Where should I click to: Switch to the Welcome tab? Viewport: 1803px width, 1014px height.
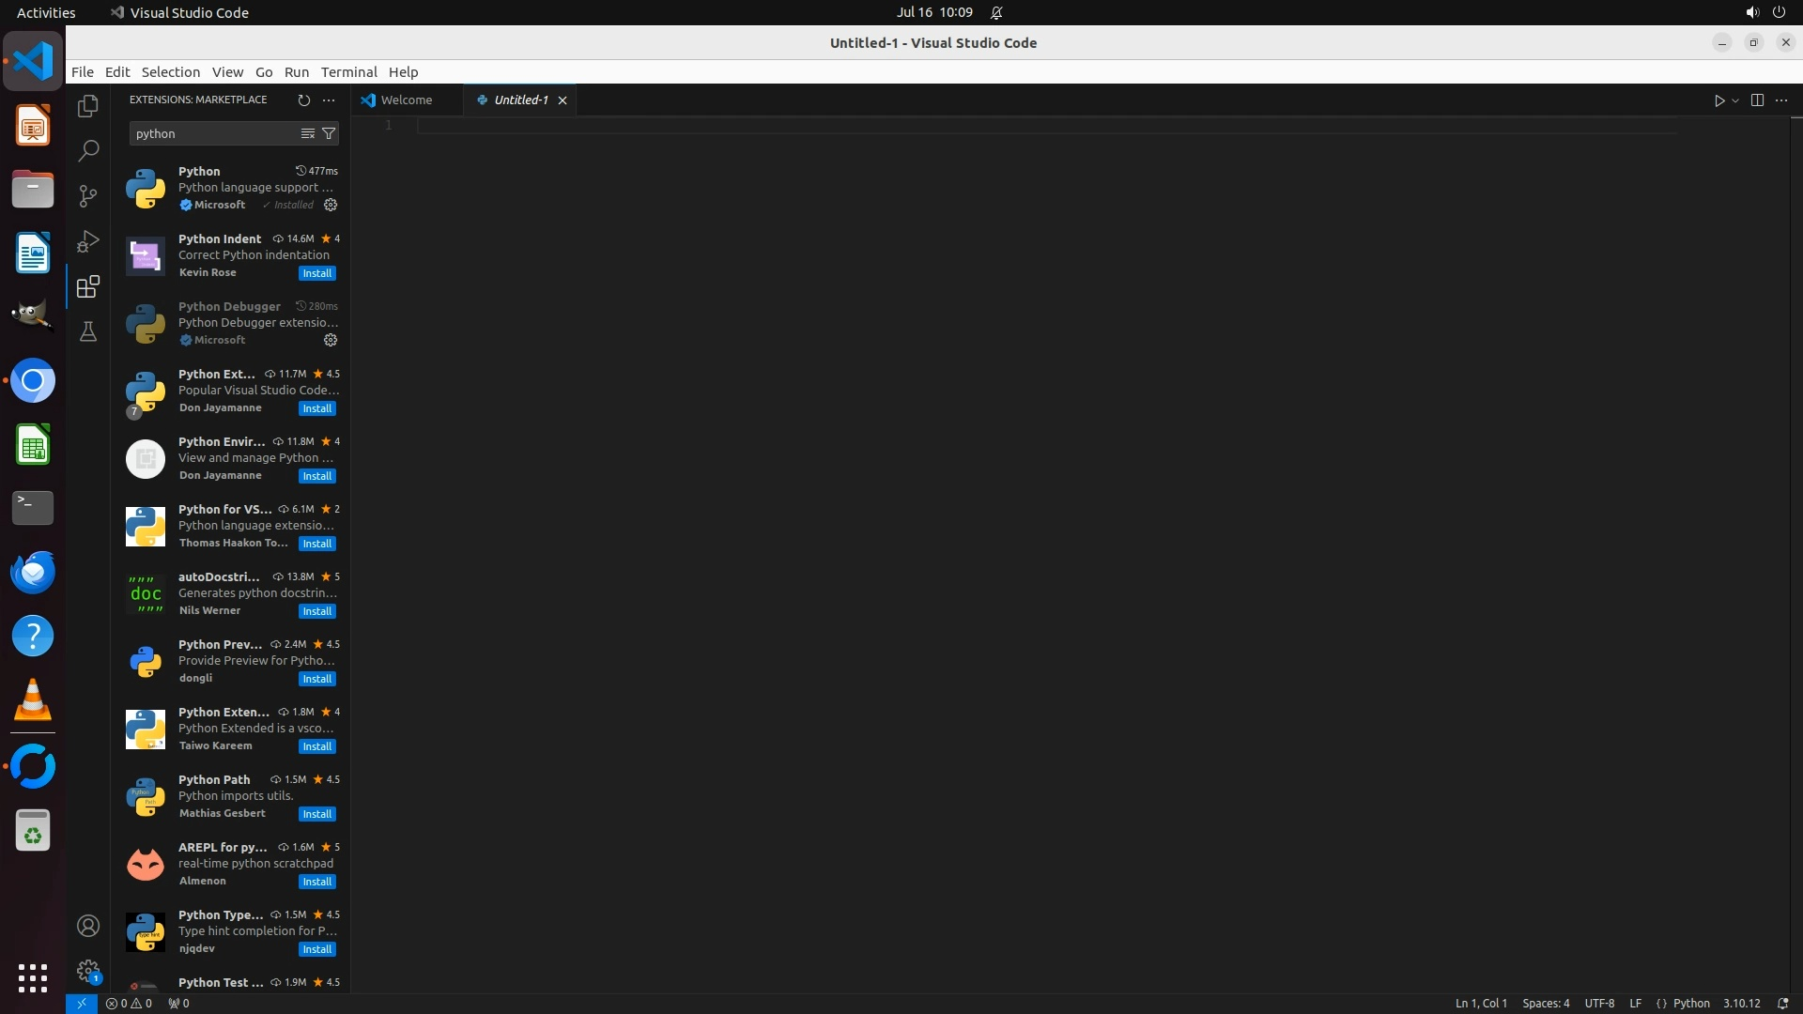(406, 100)
